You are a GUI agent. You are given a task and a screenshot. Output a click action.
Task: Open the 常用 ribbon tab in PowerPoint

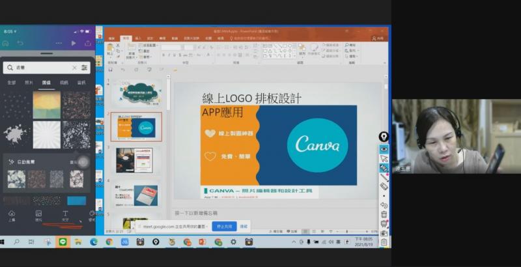coord(126,38)
